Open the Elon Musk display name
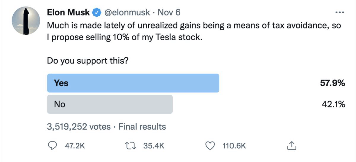This screenshot has height=162, width=356. click(x=69, y=12)
